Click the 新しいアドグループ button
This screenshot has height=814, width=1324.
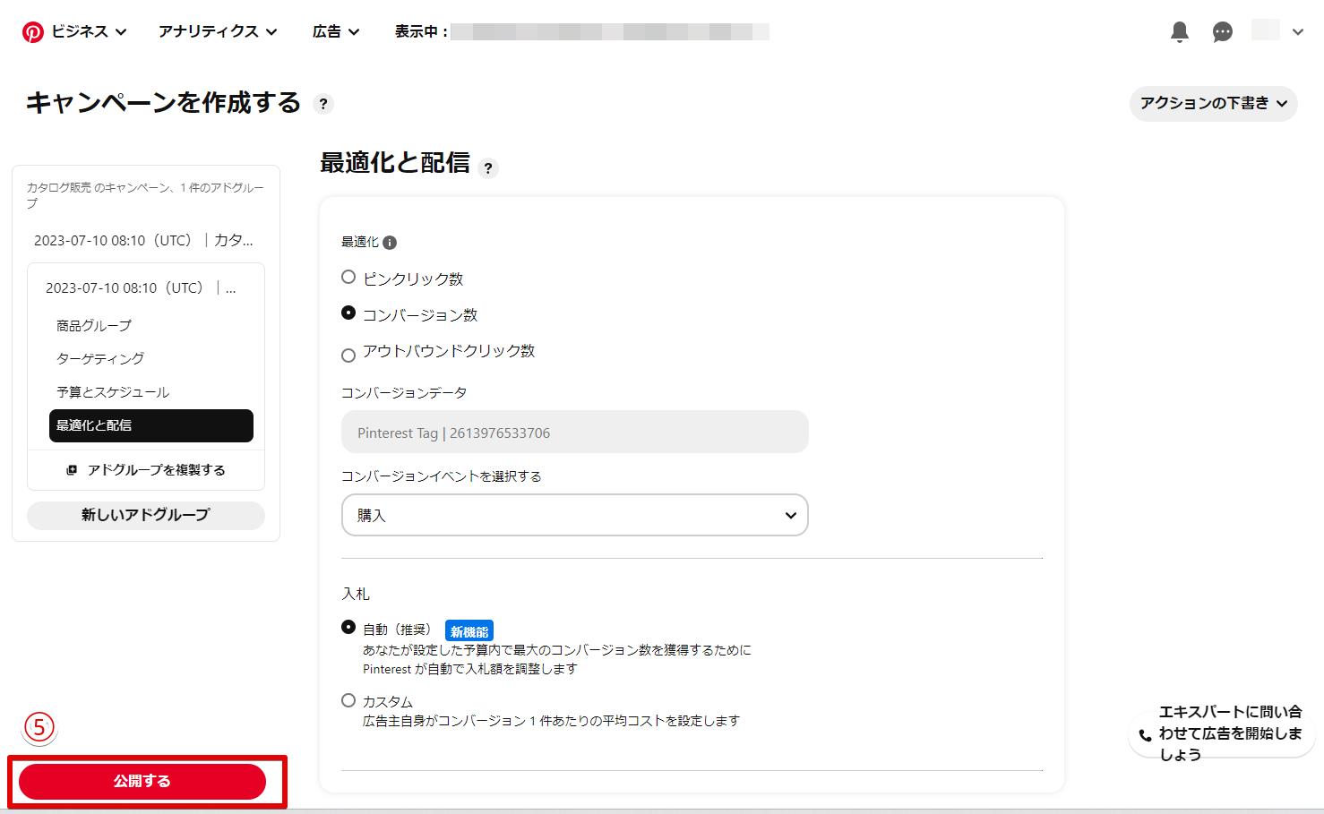coord(146,515)
